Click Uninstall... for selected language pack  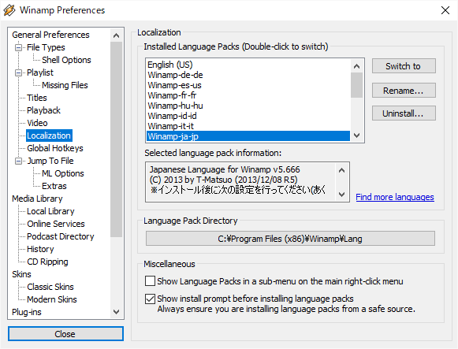tap(404, 113)
